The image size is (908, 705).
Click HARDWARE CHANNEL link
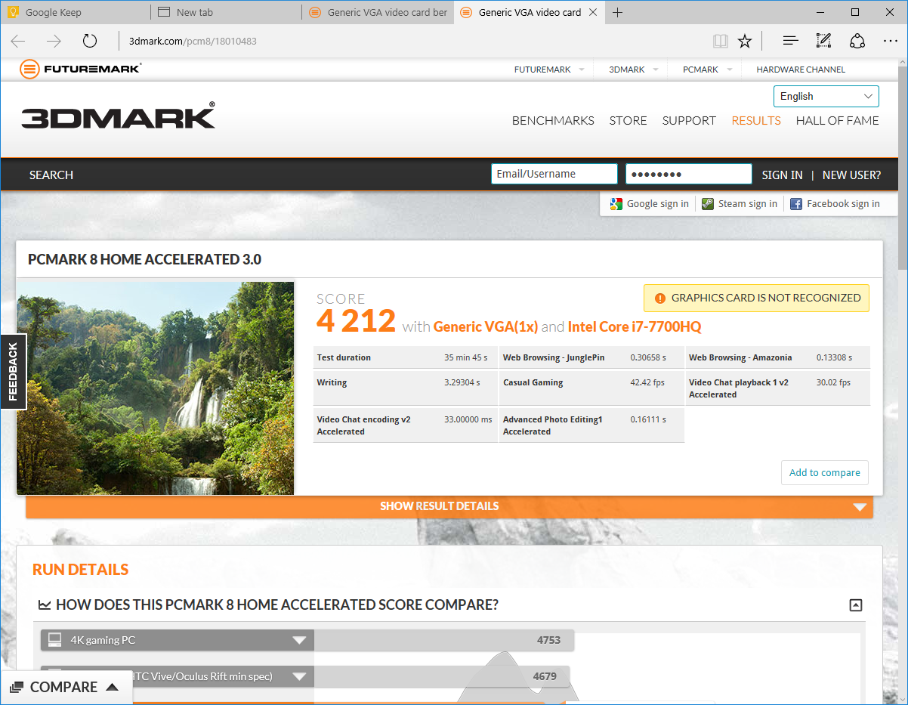pyautogui.click(x=801, y=70)
